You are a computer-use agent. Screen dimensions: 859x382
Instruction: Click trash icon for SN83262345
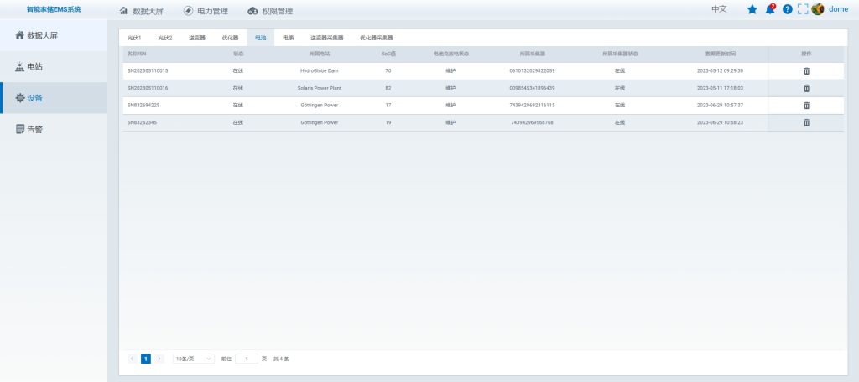click(x=806, y=122)
